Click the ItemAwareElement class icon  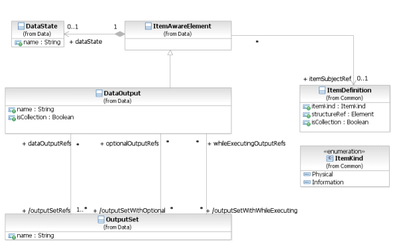tap(148, 26)
